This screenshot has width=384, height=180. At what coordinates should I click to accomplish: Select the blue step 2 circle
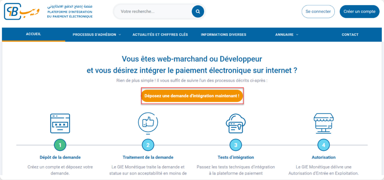(148, 145)
